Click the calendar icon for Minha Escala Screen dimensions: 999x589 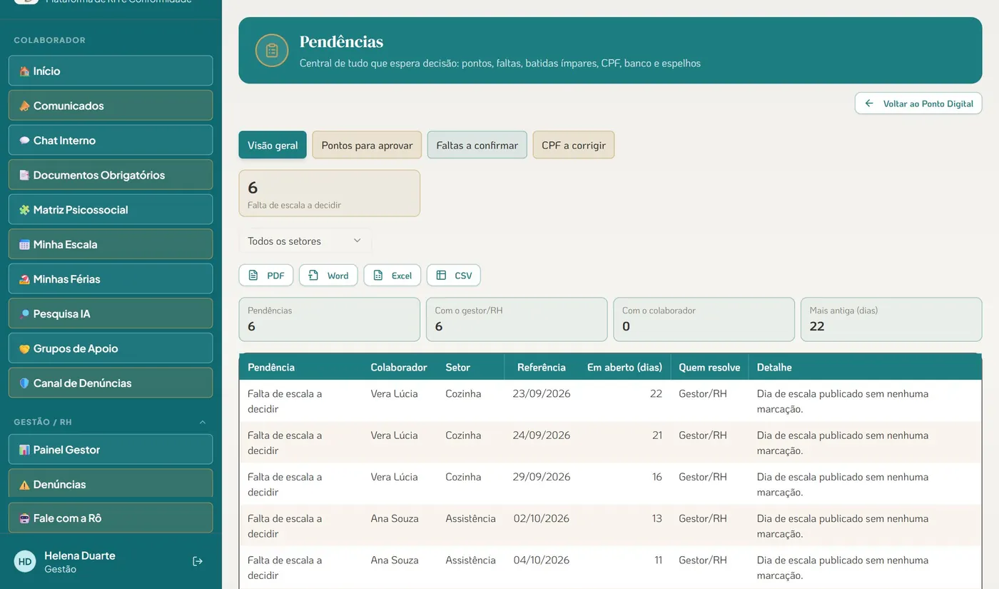click(24, 245)
